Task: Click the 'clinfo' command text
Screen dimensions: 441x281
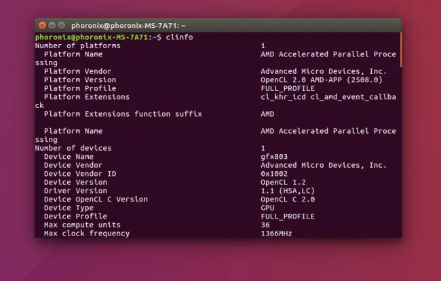Action: point(179,37)
